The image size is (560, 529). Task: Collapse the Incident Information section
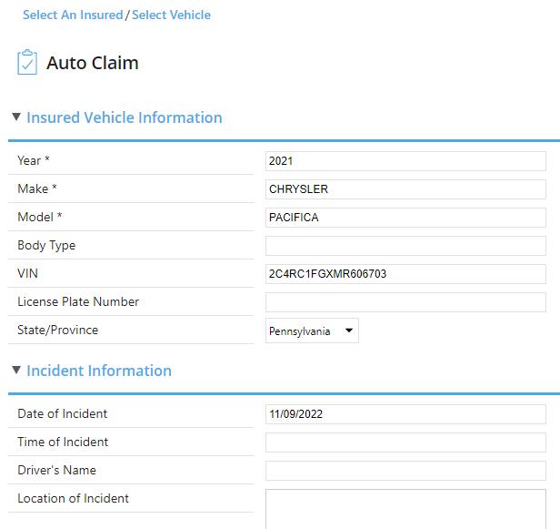pos(16,371)
